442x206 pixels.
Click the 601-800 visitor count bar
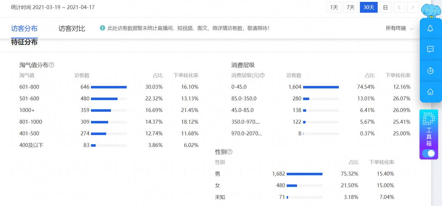tap(109, 87)
